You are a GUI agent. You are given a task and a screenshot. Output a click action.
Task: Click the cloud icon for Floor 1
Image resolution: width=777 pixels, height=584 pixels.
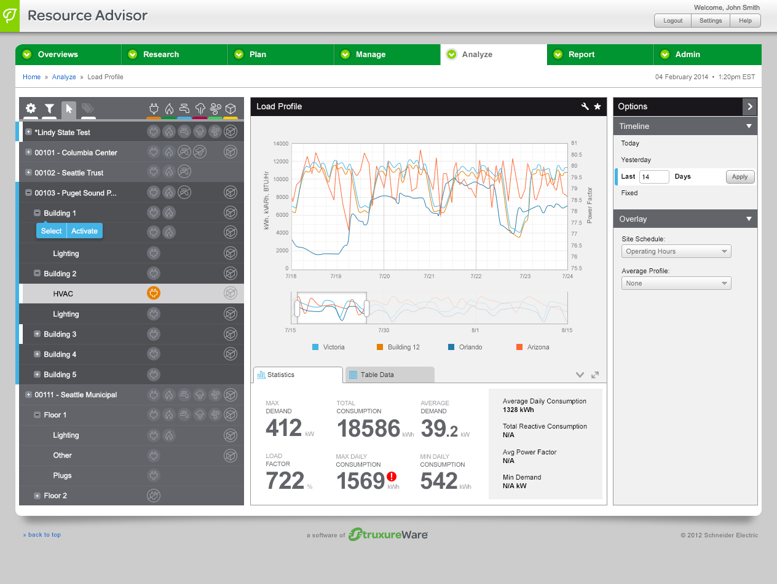(200, 415)
